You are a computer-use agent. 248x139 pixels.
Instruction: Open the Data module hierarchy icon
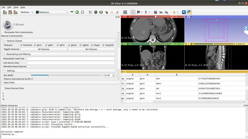90,12
